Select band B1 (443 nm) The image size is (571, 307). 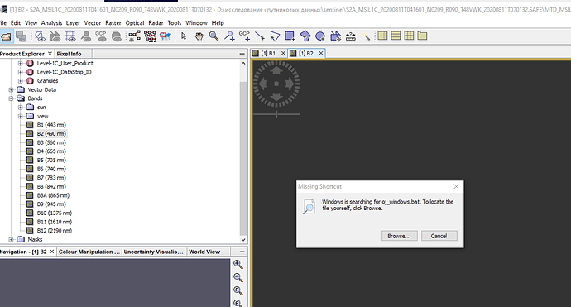click(51, 125)
